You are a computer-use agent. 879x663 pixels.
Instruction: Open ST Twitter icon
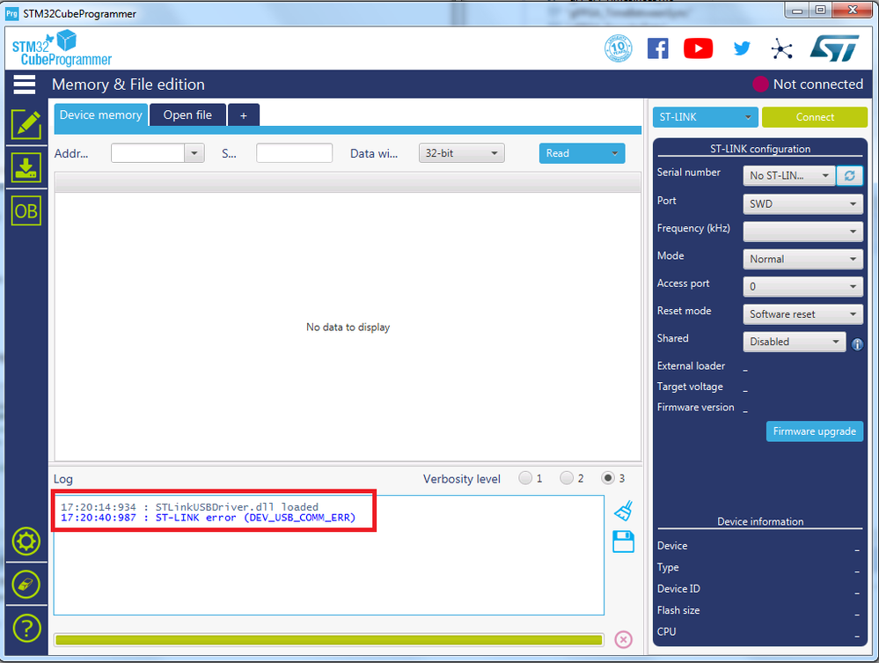click(x=742, y=48)
